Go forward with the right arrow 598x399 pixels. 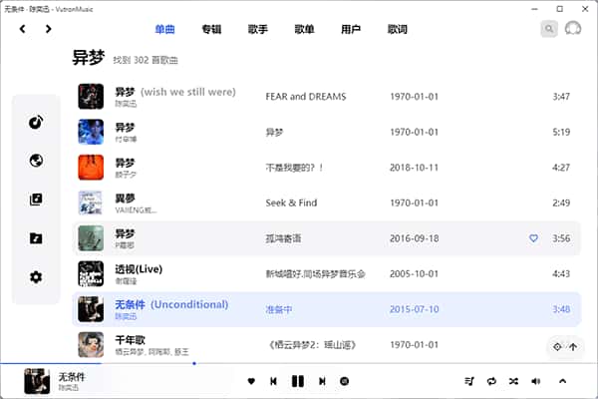pos(48,29)
